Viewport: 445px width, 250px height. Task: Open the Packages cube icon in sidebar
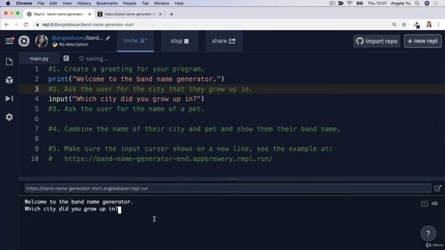9,80
